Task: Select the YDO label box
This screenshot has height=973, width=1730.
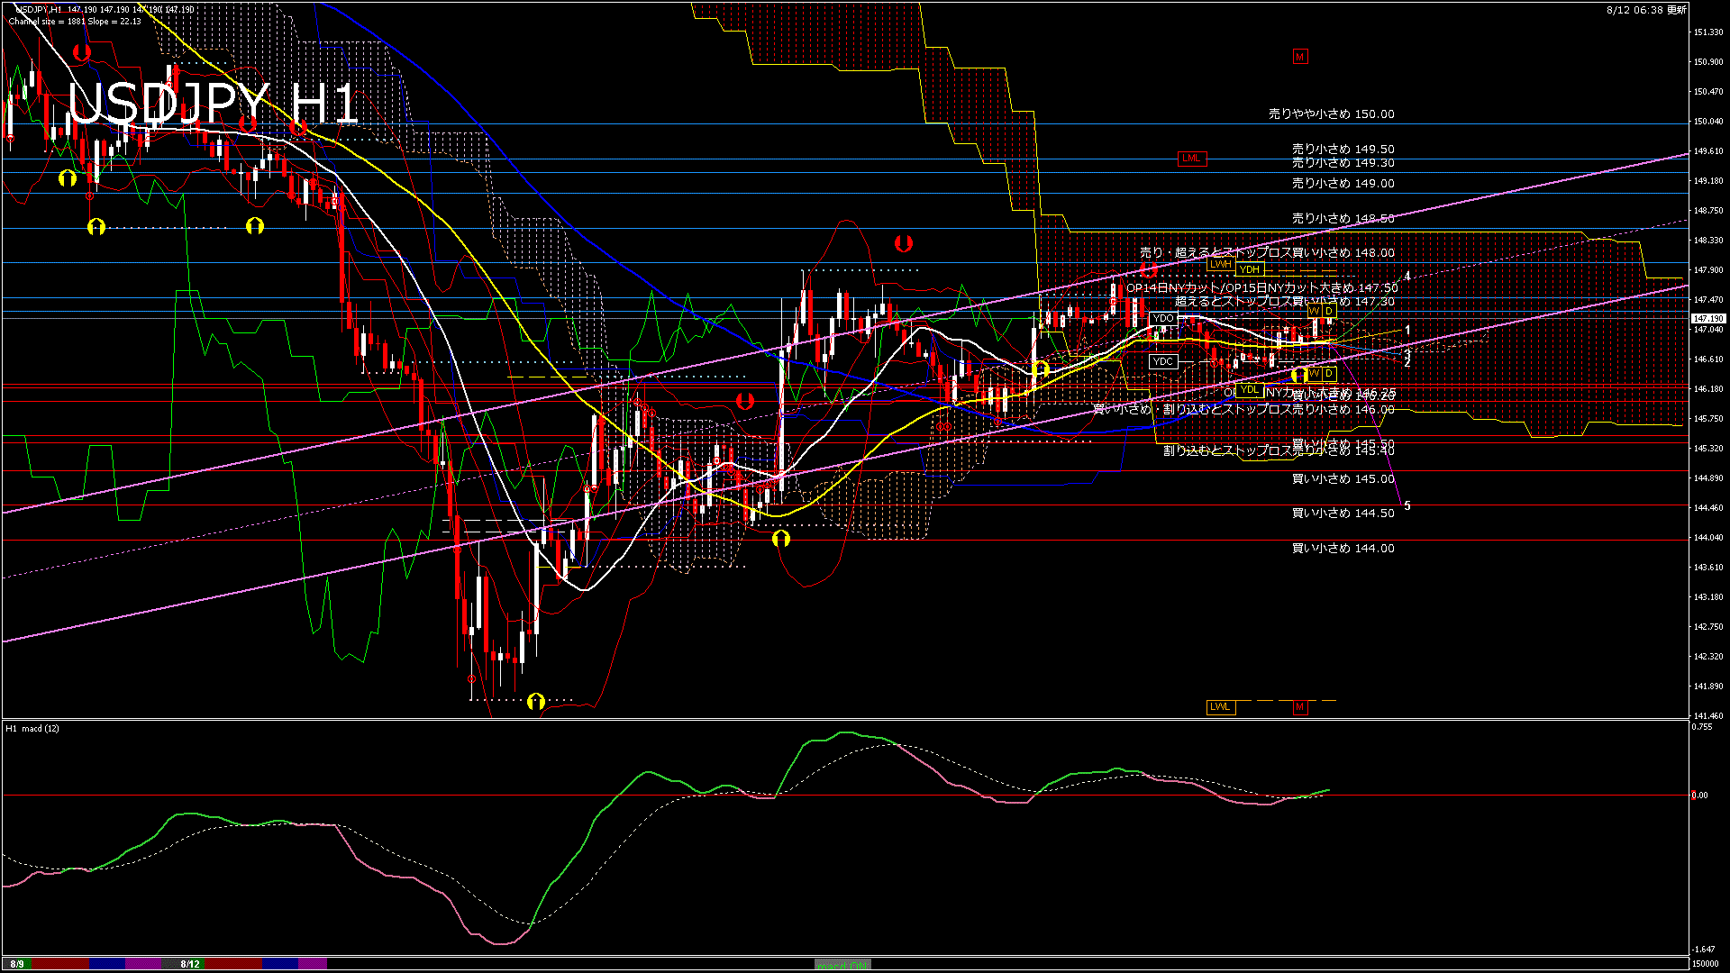Action: pos(1163,318)
